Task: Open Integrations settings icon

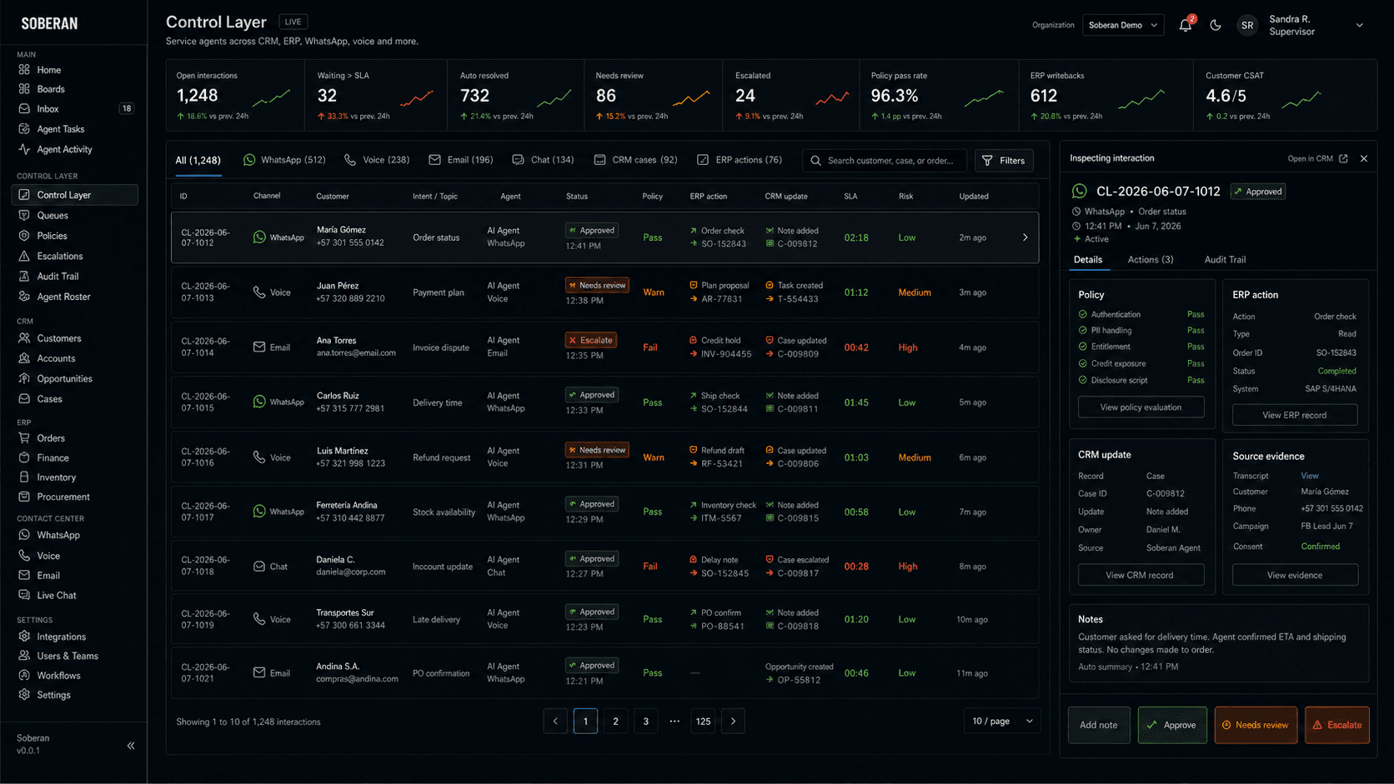Action: [24, 637]
